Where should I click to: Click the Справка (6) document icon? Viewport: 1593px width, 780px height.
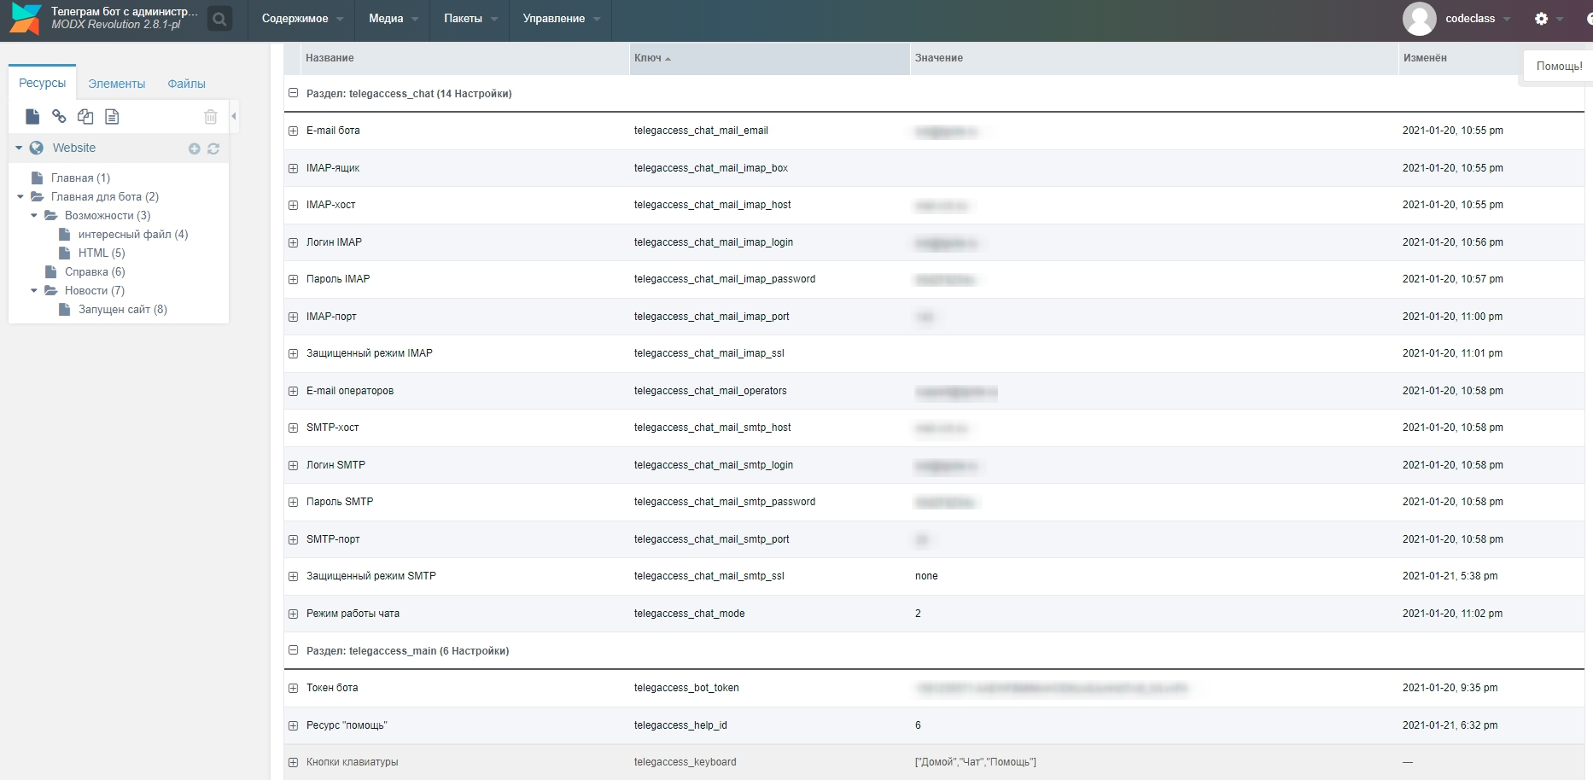(50, 271)
